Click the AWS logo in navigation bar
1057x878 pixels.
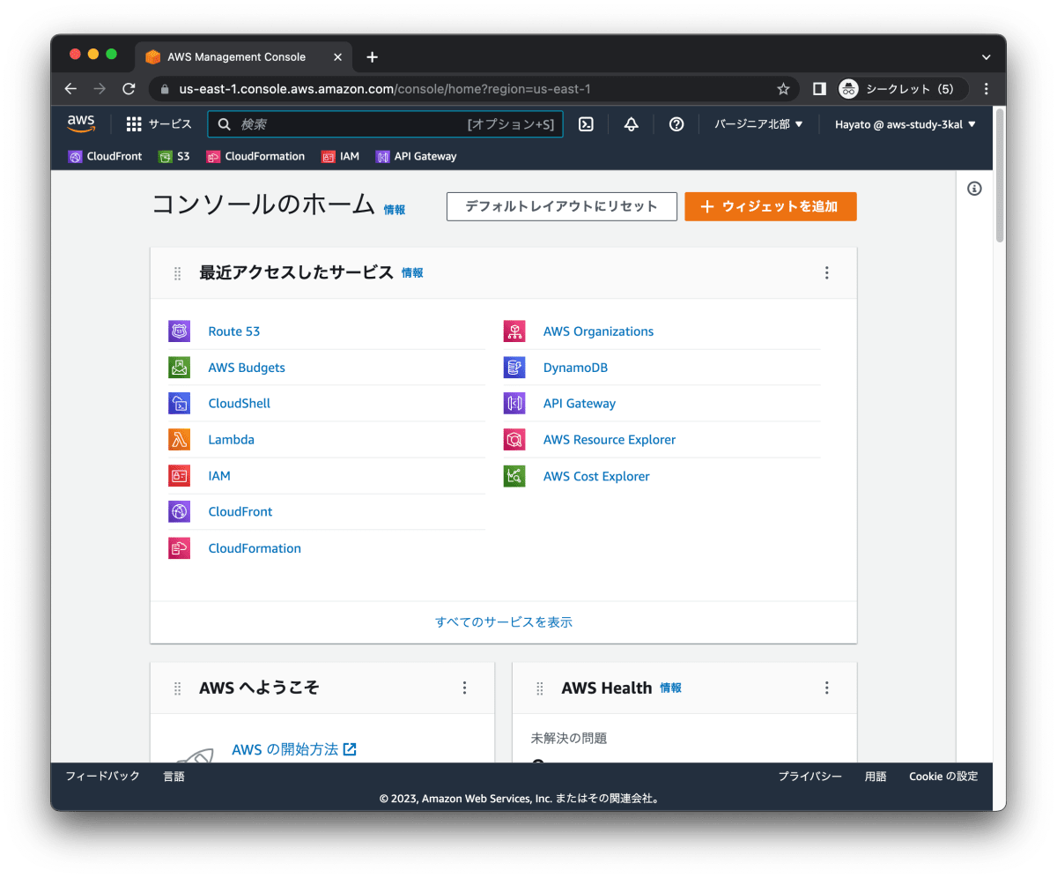point(81,123)
